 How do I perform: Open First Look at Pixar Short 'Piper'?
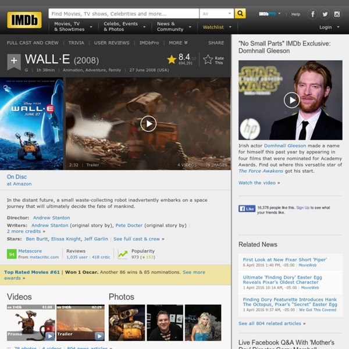click(284, 259)
